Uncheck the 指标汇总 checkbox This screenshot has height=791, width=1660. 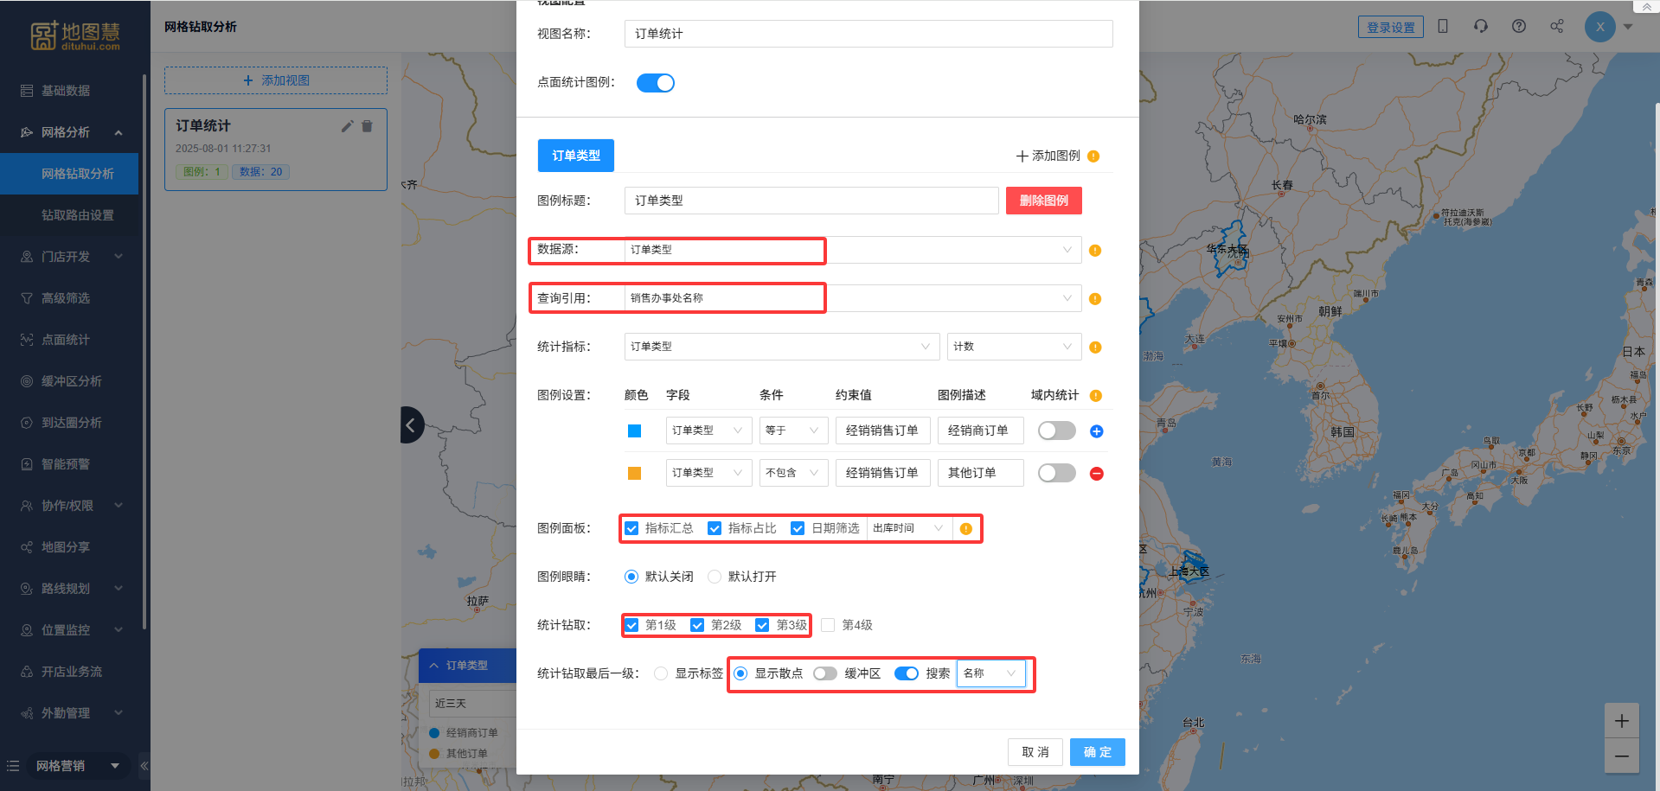click(x=632, y=528)
